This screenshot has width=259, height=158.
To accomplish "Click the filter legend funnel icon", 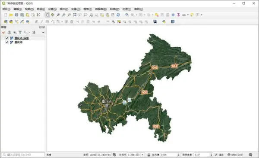I will pos(20,32).
